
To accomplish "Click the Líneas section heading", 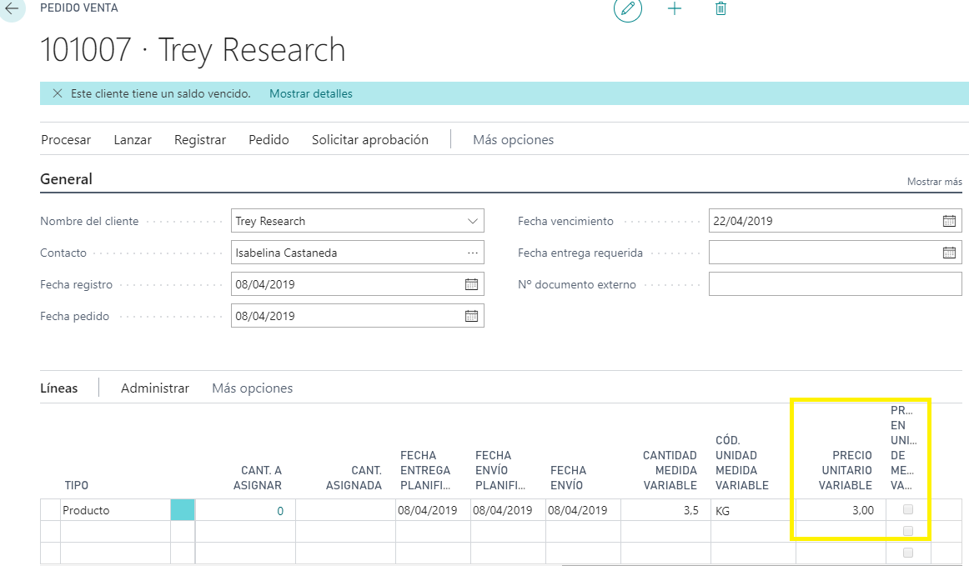I will pos(58,388).
